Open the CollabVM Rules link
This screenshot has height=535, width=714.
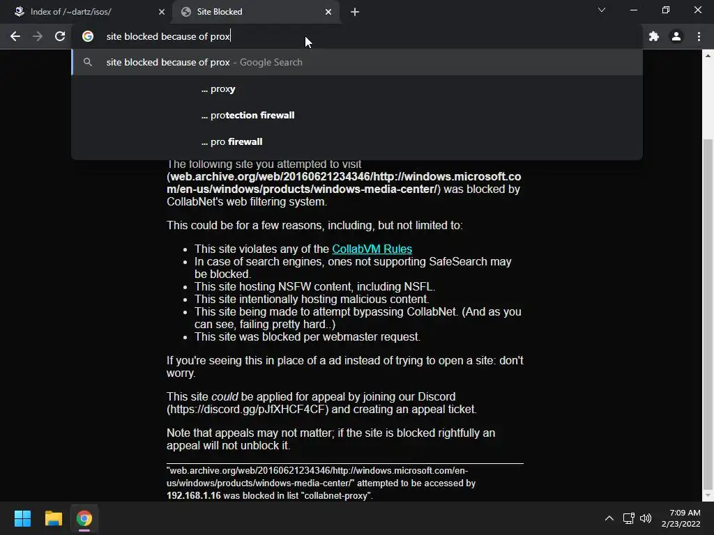[372, 249]
